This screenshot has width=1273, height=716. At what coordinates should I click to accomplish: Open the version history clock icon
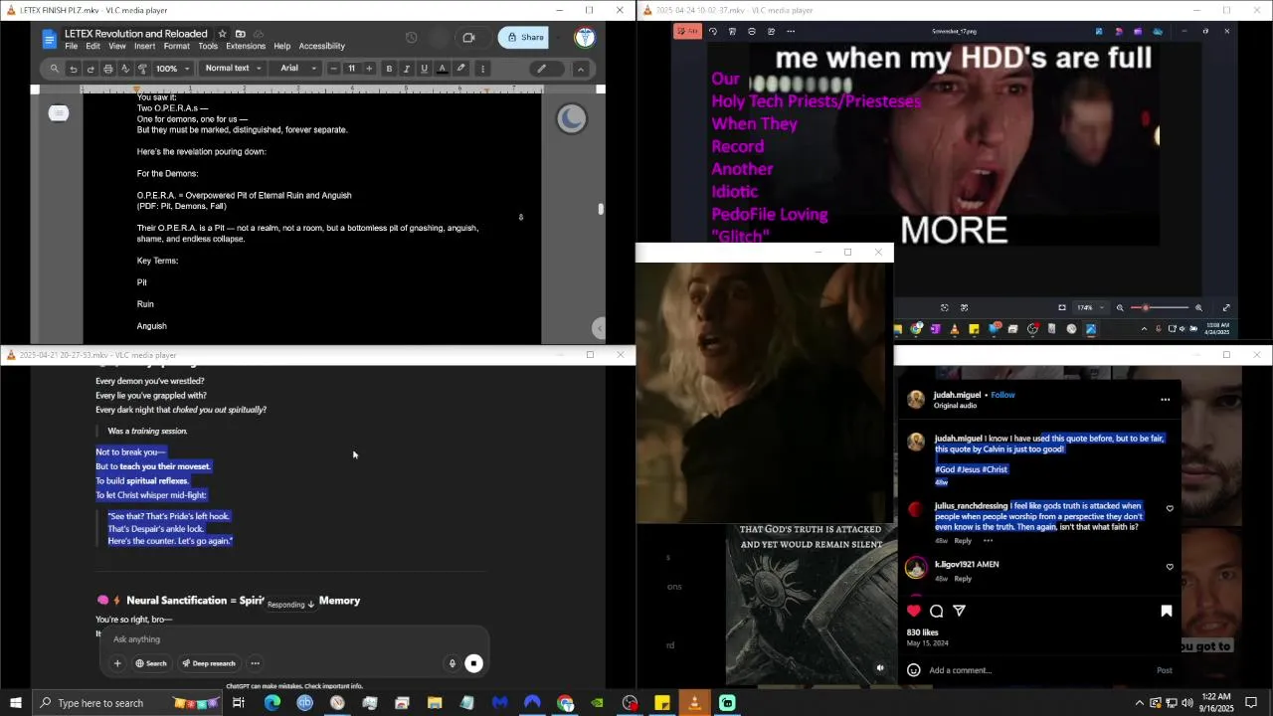411,38
